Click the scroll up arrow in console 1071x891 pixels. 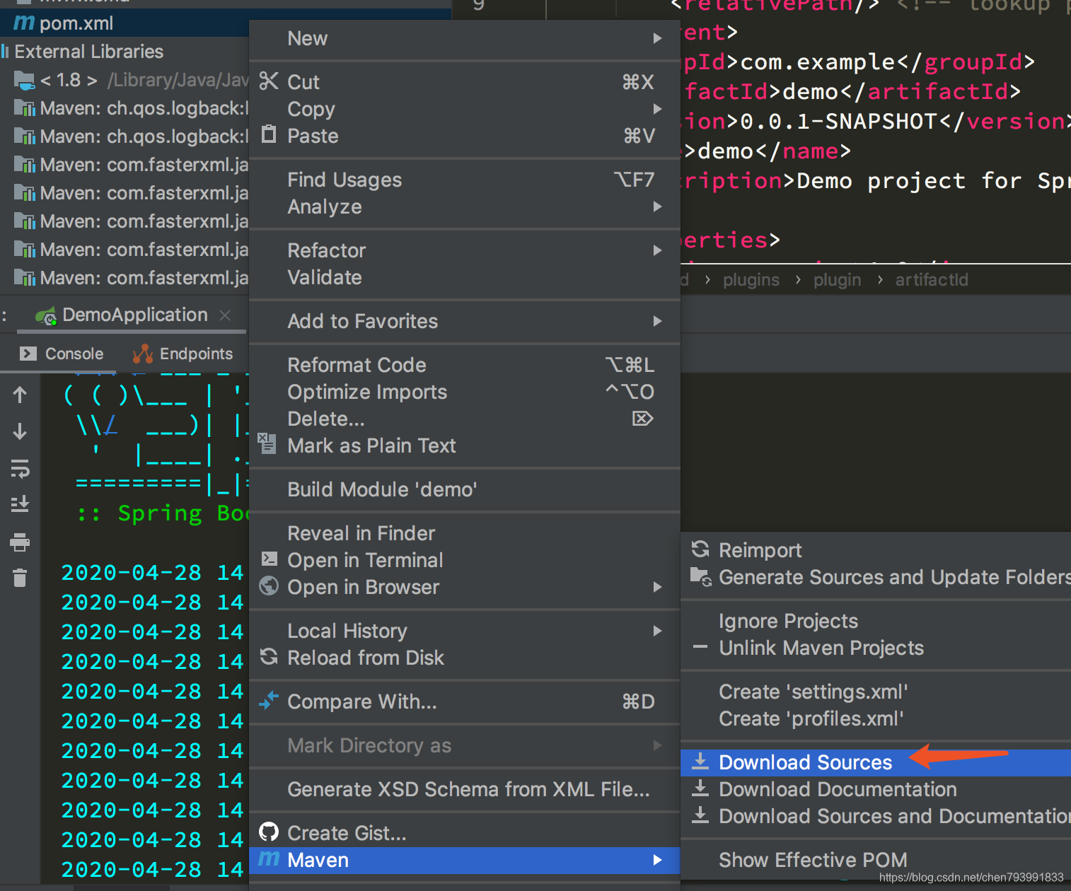[x=20, y=395]
